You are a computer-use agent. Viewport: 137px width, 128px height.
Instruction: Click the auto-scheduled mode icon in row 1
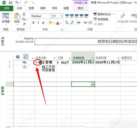click(25, 63)
